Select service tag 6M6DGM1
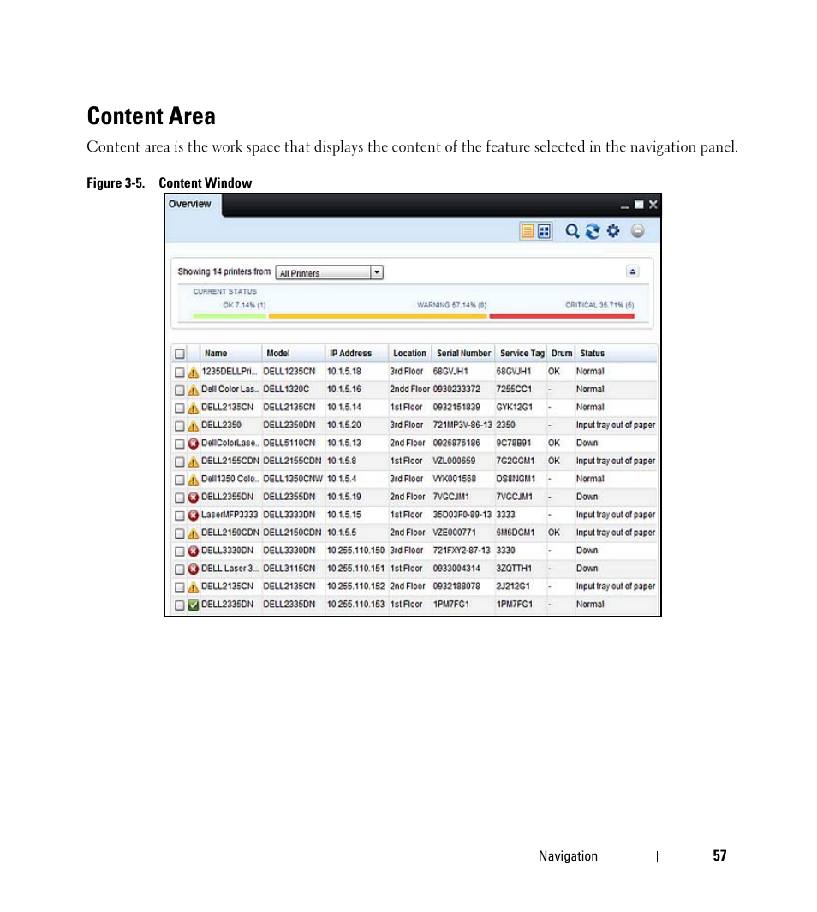 pos(516,532)
